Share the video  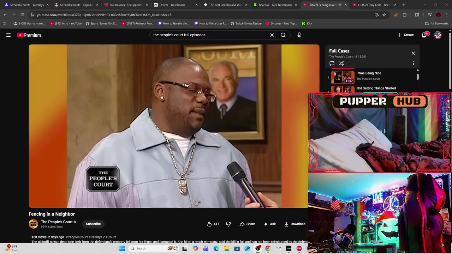(247, 224)
